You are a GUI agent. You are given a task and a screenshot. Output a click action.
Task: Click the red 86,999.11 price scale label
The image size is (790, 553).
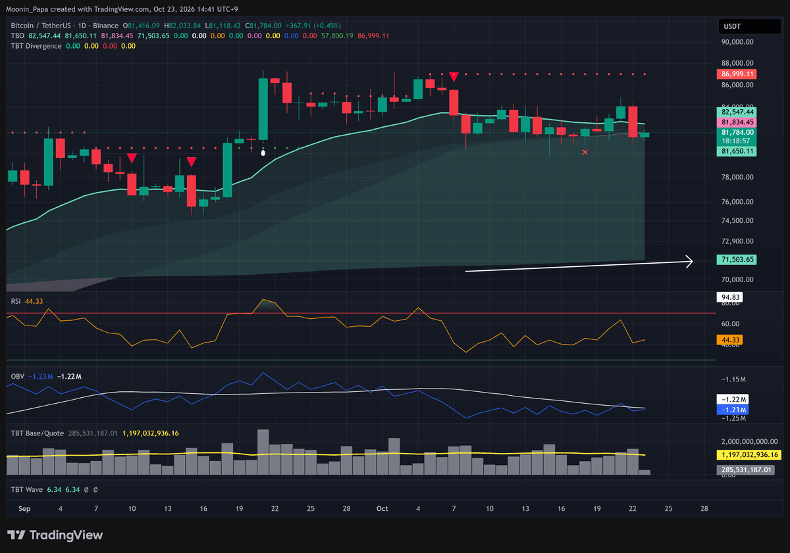coord(736,74)
